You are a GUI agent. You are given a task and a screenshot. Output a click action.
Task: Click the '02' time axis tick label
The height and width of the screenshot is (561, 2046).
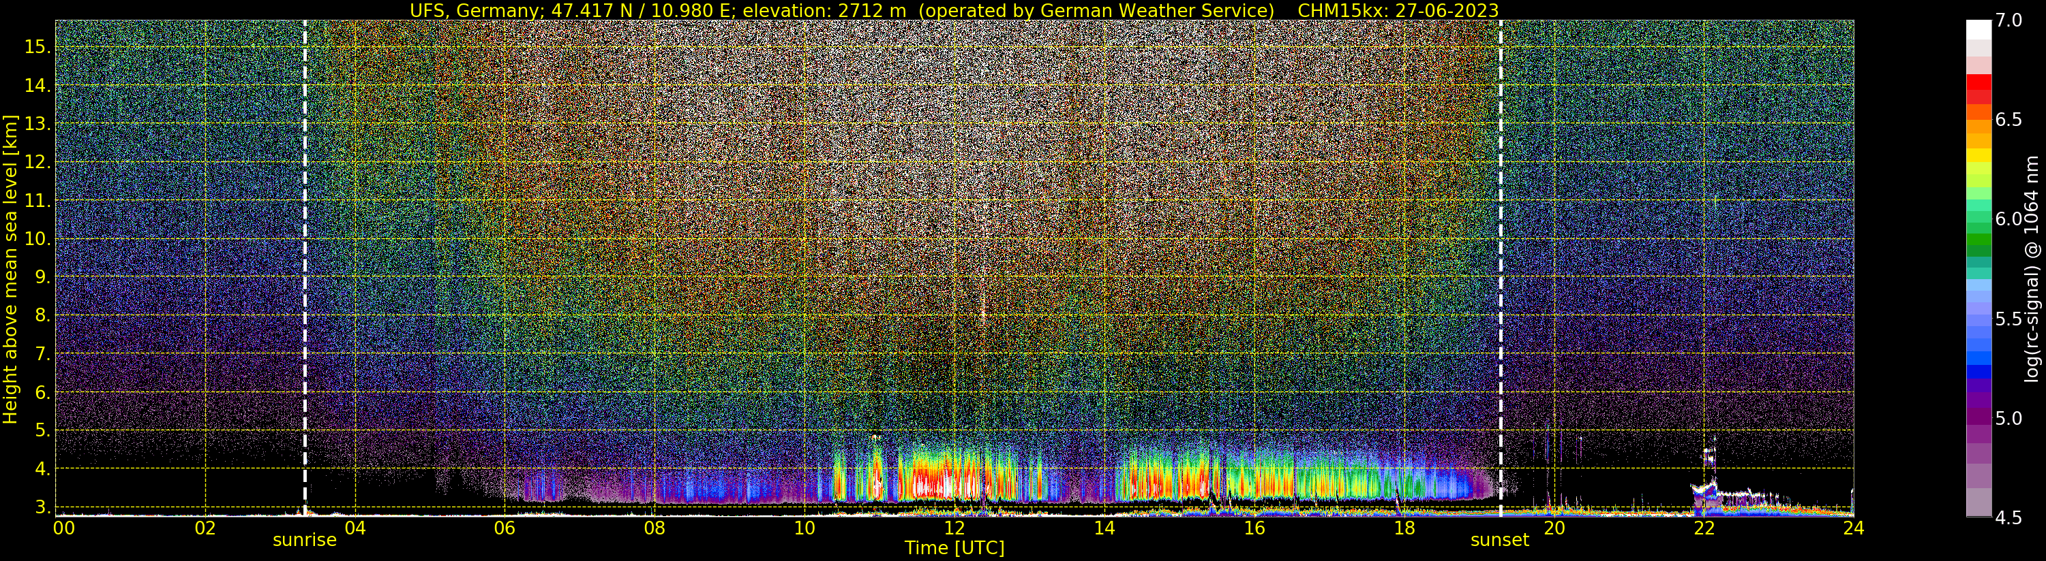click(205, 528)
